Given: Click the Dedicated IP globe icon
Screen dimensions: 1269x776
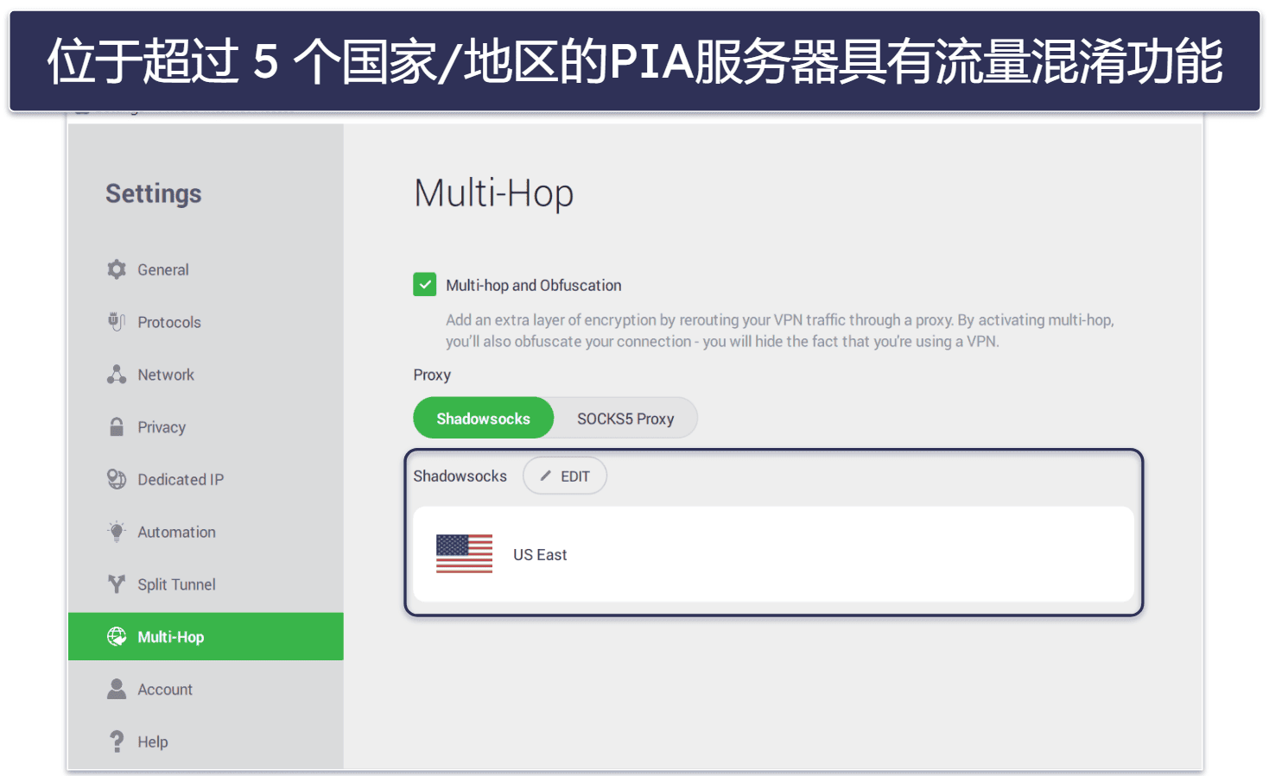Looking at the screenshot, I should point(117,479).
